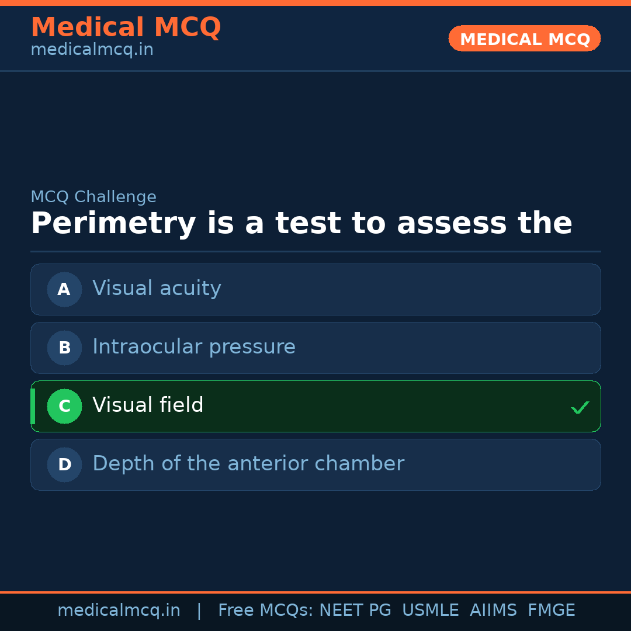Pick Depth of the anterior chamber option

[x=248, y=464]
